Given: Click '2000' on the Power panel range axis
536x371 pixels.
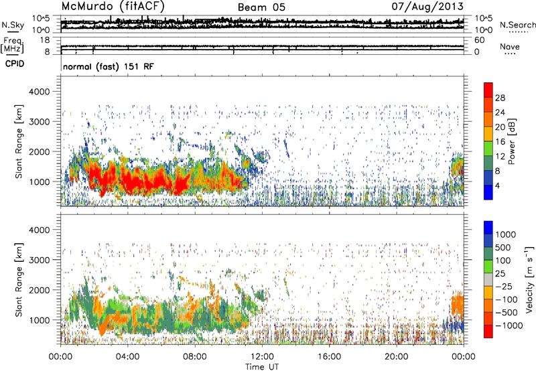Looking at the screenshot, I should point(40,151).
